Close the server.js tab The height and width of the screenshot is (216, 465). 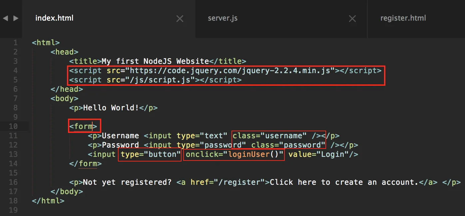pyautogui.click(x=352, y=19)
